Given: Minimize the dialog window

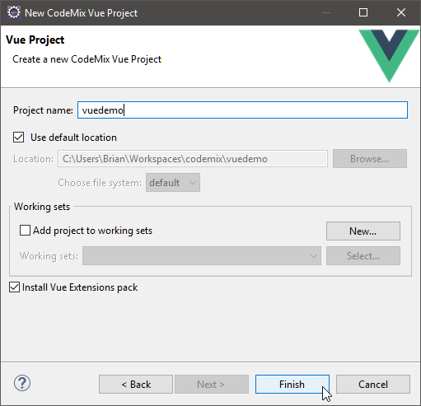Looking at the screenshot, I should coord(326,12).
